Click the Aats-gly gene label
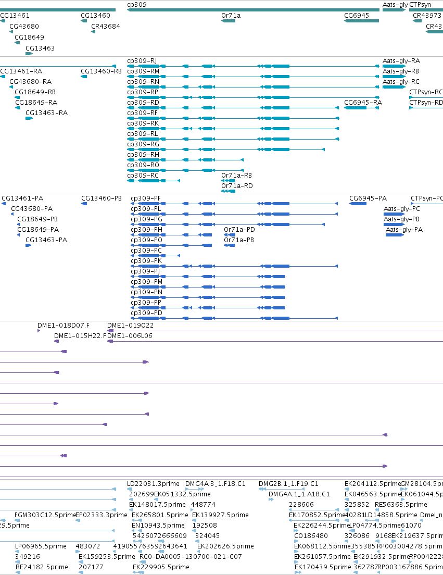443x575 pixels. (x=395, y=4)
